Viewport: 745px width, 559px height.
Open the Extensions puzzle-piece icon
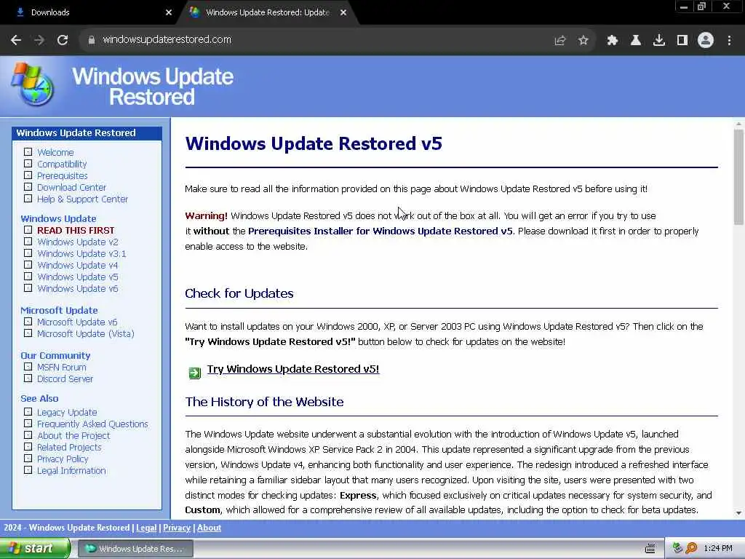click(x=613, y=41)
